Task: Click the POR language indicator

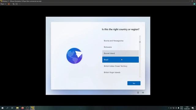Action: pos(182,108)
